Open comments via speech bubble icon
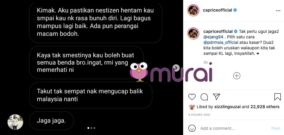284x135 pixels. click(204, 97)
